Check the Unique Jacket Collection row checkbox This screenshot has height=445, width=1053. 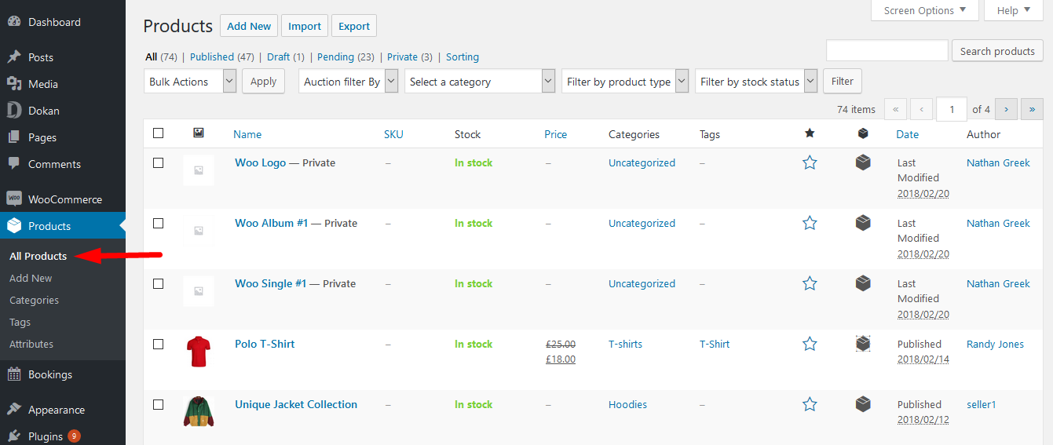[158, 404]
